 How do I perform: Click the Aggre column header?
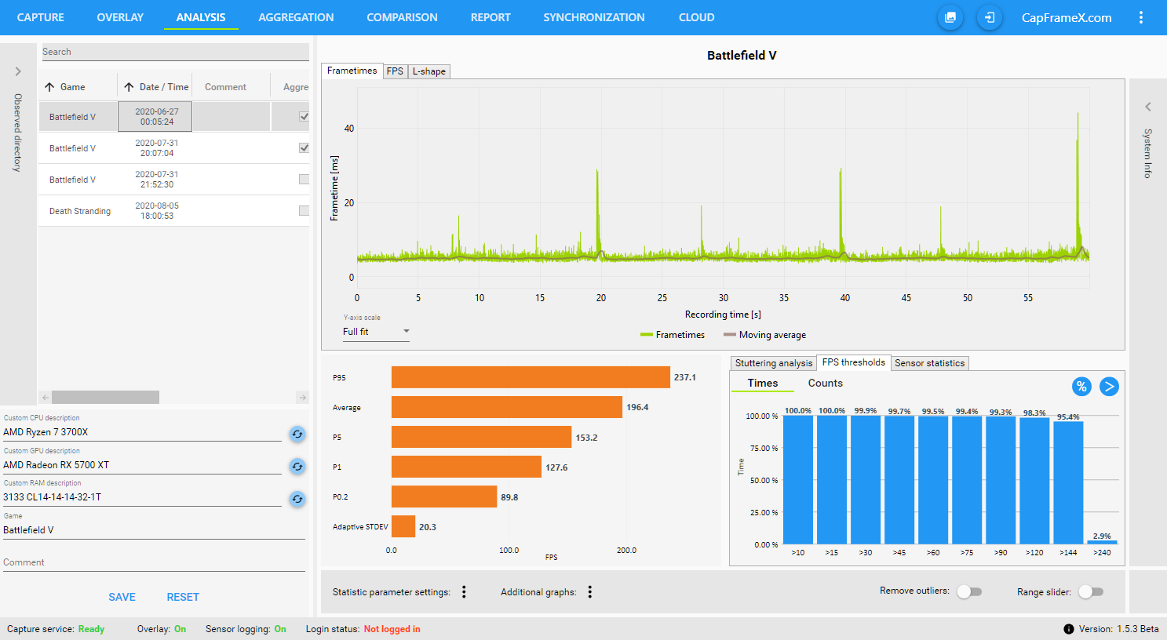pos(296,87)
